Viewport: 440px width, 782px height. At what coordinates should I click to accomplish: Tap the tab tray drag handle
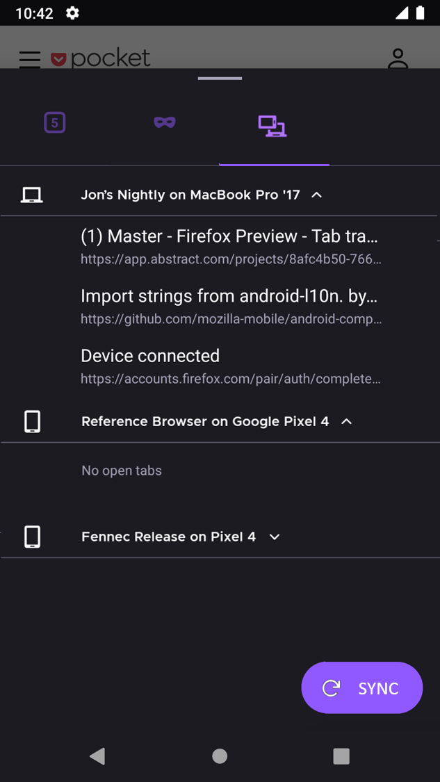220,79
